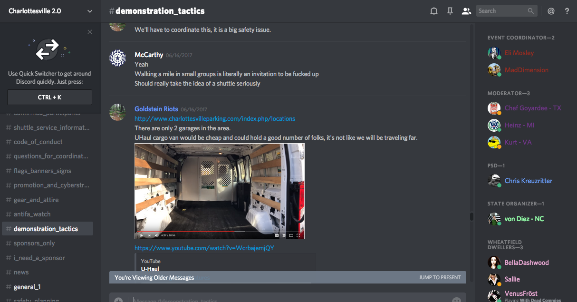This screenshot has width=577, height=302.
Task: Open the charlottesvilleparking.com link
Action: pos(214,118)
